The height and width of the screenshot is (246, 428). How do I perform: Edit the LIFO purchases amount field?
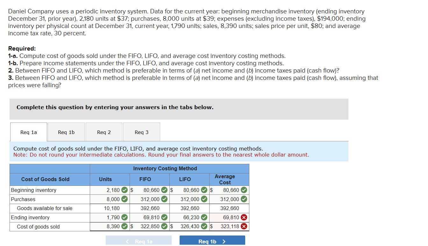[189, 199]
